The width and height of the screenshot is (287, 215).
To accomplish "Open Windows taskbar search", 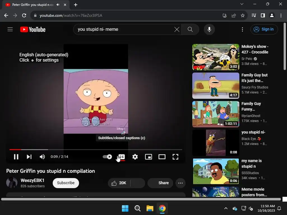I will pyautogui.click(x=137, y=208).
